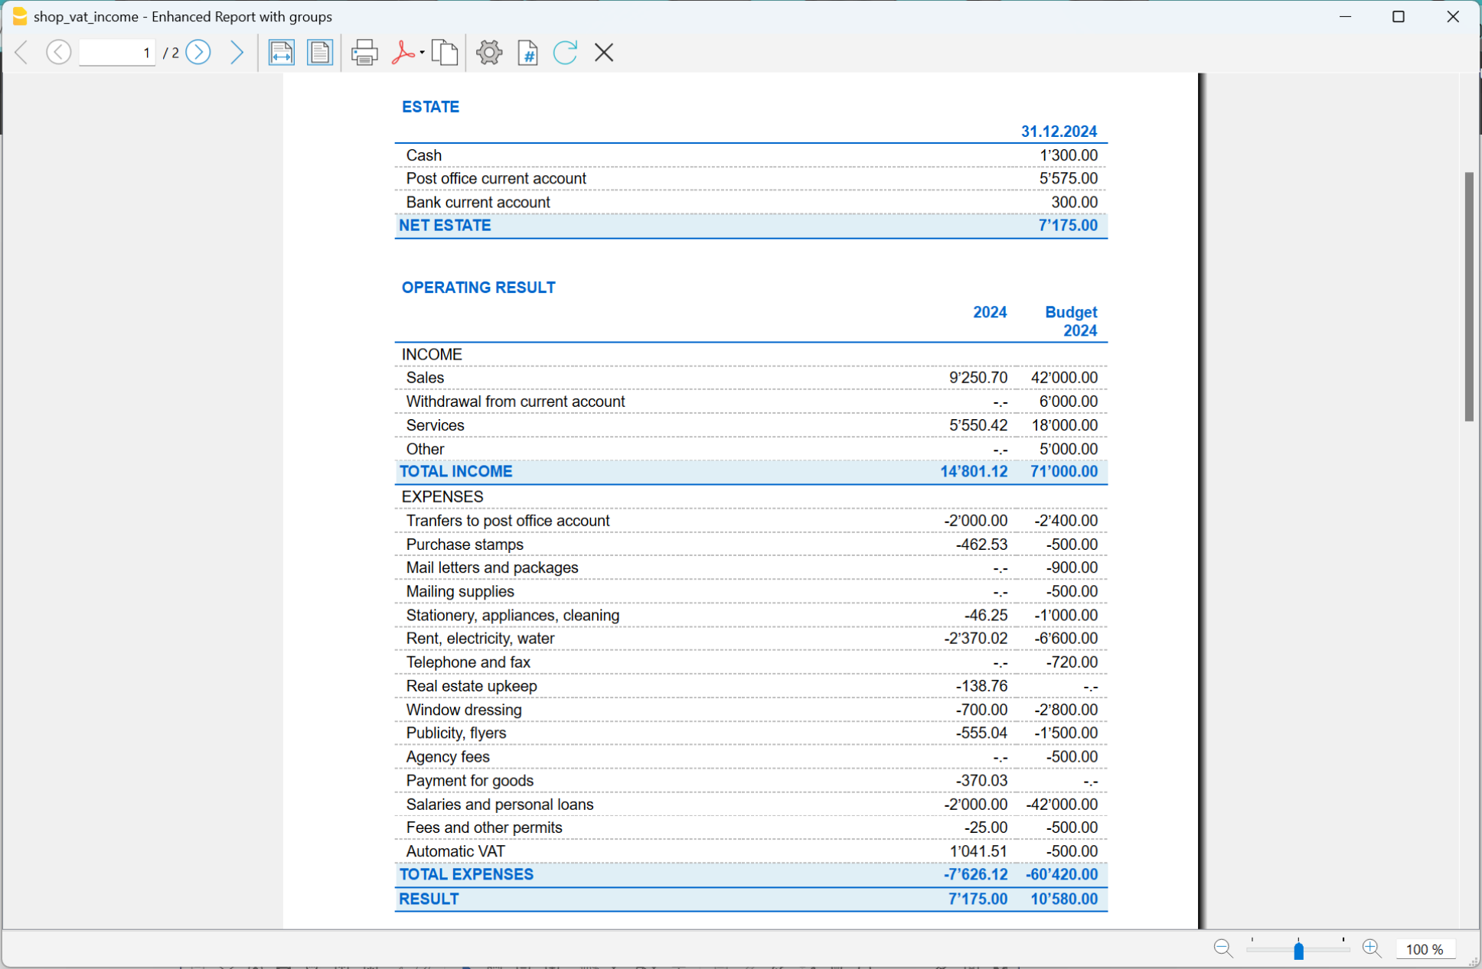This screenshot has width=1482, height=969.
Task: Export report as PDF
Action: [x=402, y=53]
